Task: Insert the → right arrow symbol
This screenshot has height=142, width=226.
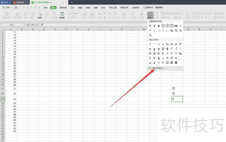Action: pos(159,31)
